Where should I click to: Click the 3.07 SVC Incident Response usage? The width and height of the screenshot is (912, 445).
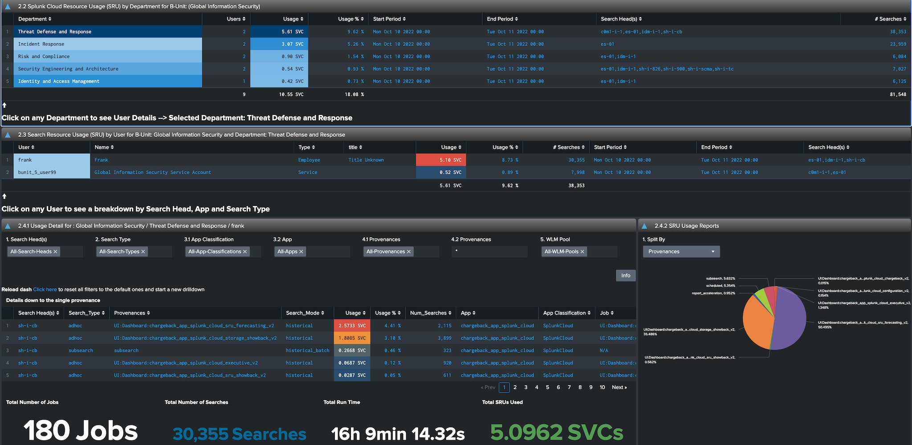pos(279,44)
